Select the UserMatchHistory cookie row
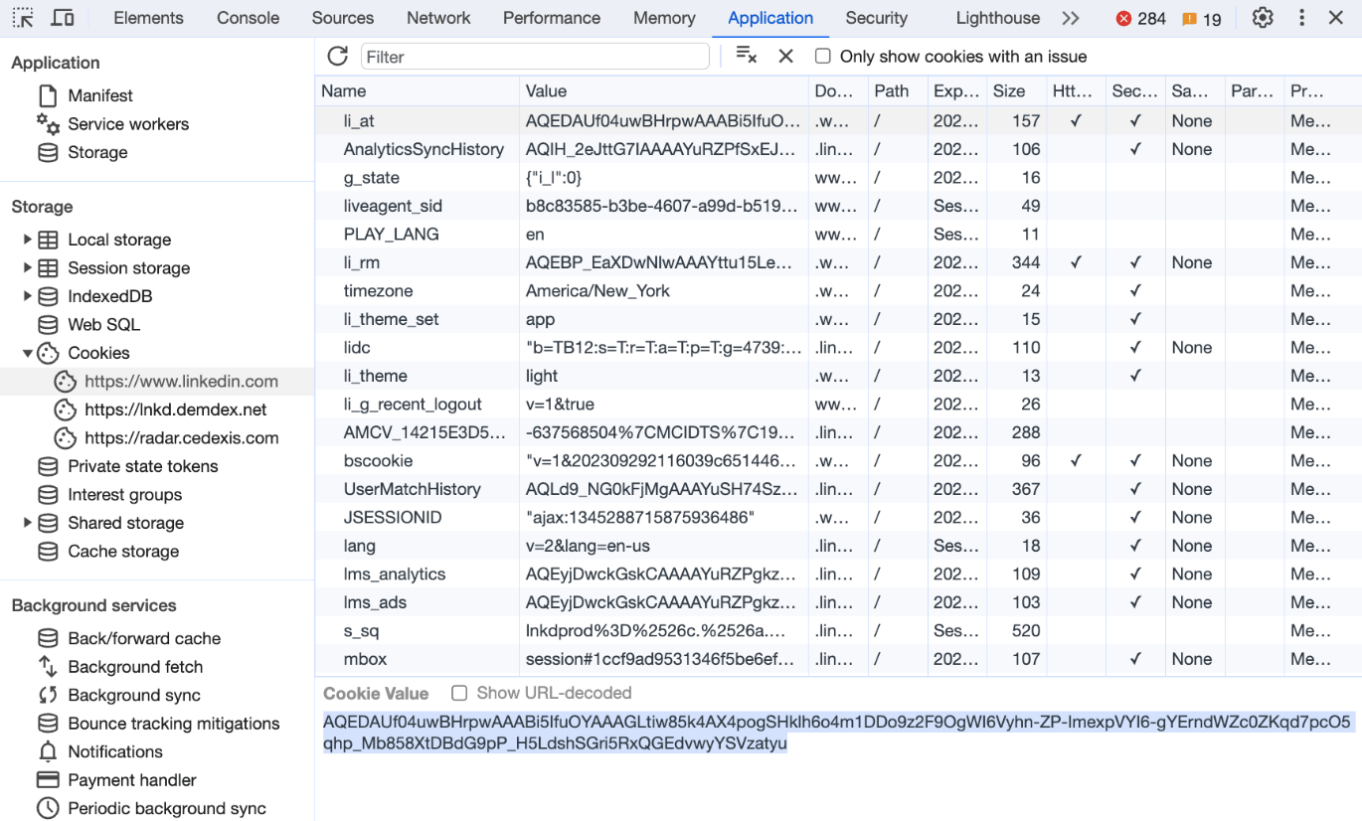 (x=838, y=489)
